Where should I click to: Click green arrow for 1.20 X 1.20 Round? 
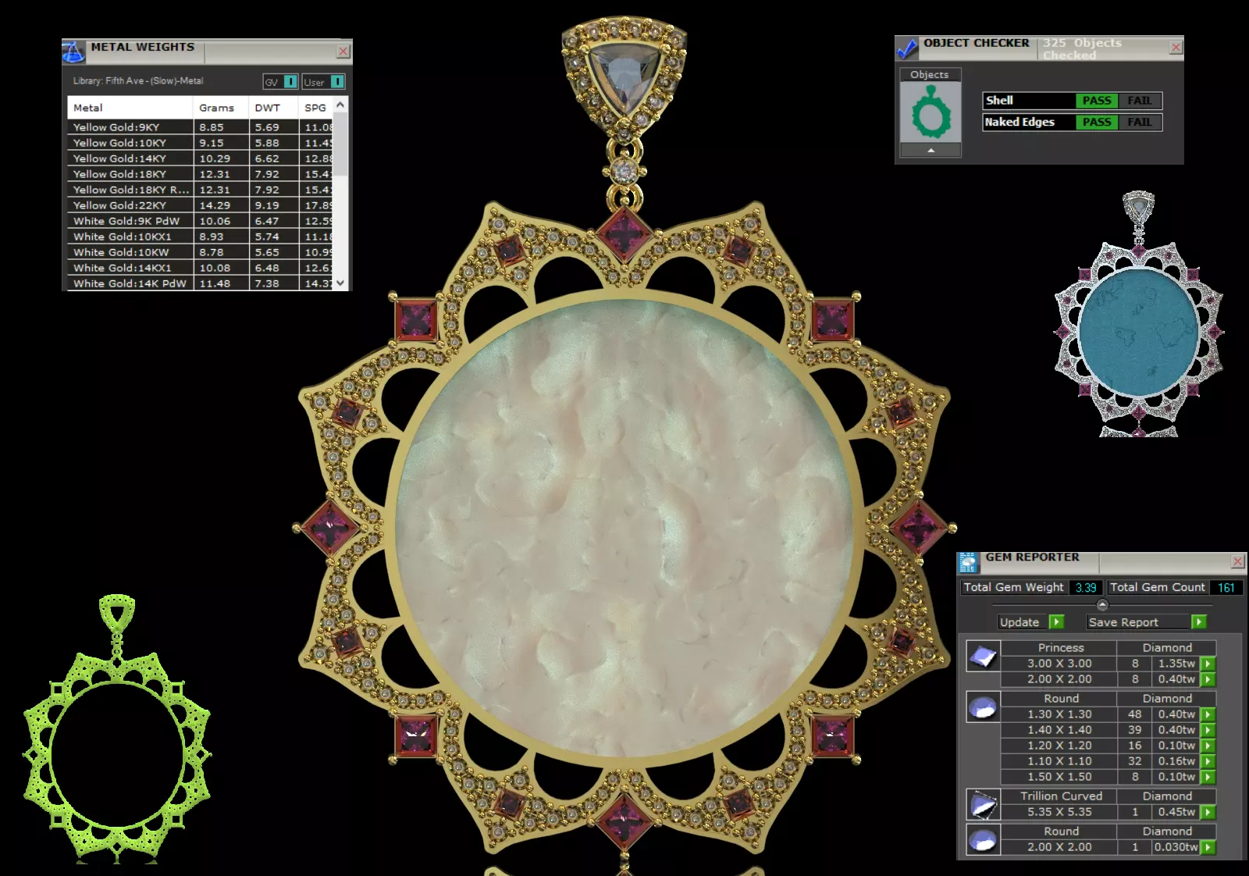tap(1208, 746)
